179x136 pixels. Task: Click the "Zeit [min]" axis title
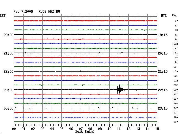pyautogui.click(x=85, y=132)
